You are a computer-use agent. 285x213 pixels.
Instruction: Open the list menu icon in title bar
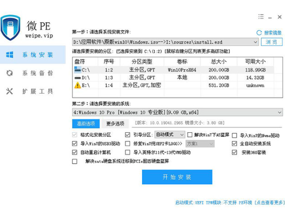[x=261, y=17]
